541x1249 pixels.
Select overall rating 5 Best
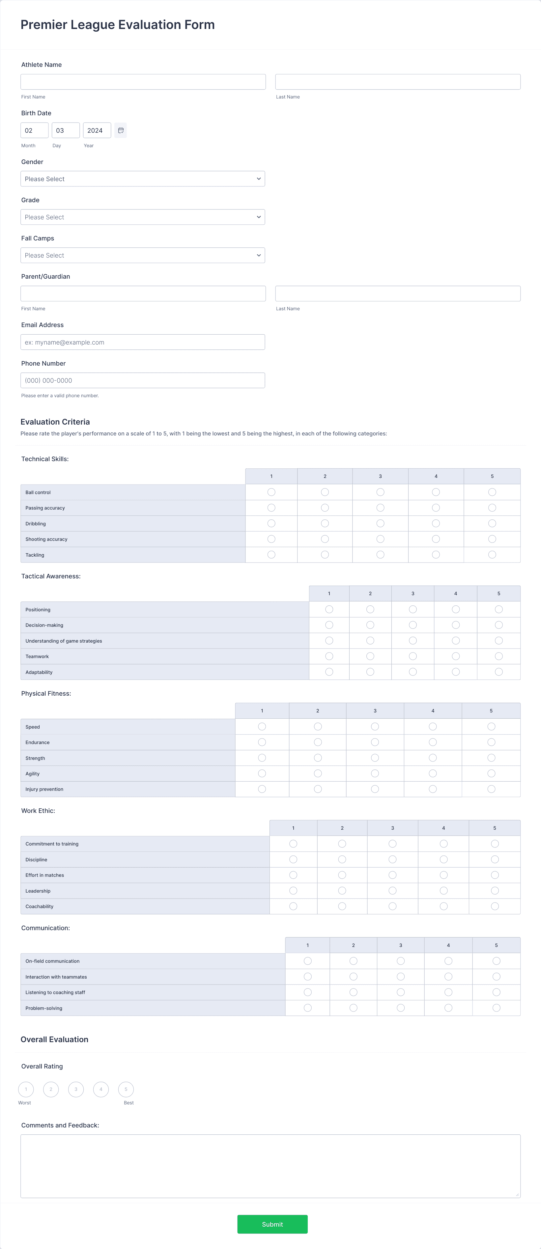126,1090
